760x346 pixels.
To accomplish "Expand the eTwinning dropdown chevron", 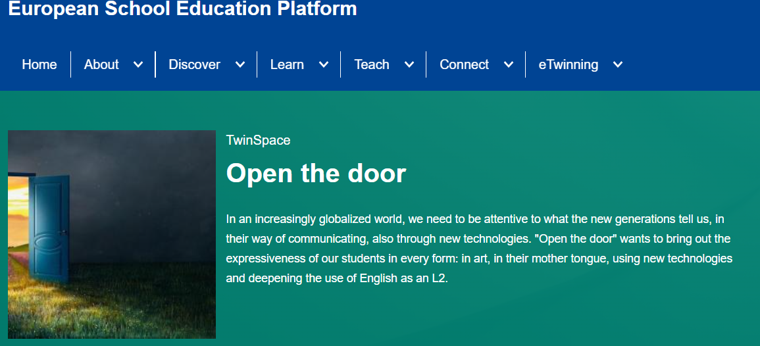I will click(618, 64).
